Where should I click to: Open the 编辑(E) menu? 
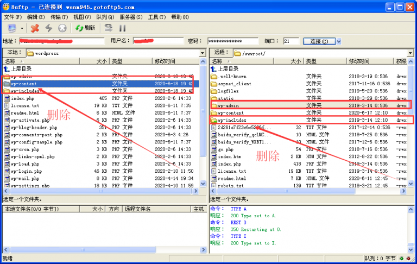pyautogui.click(x=36, y=17)
